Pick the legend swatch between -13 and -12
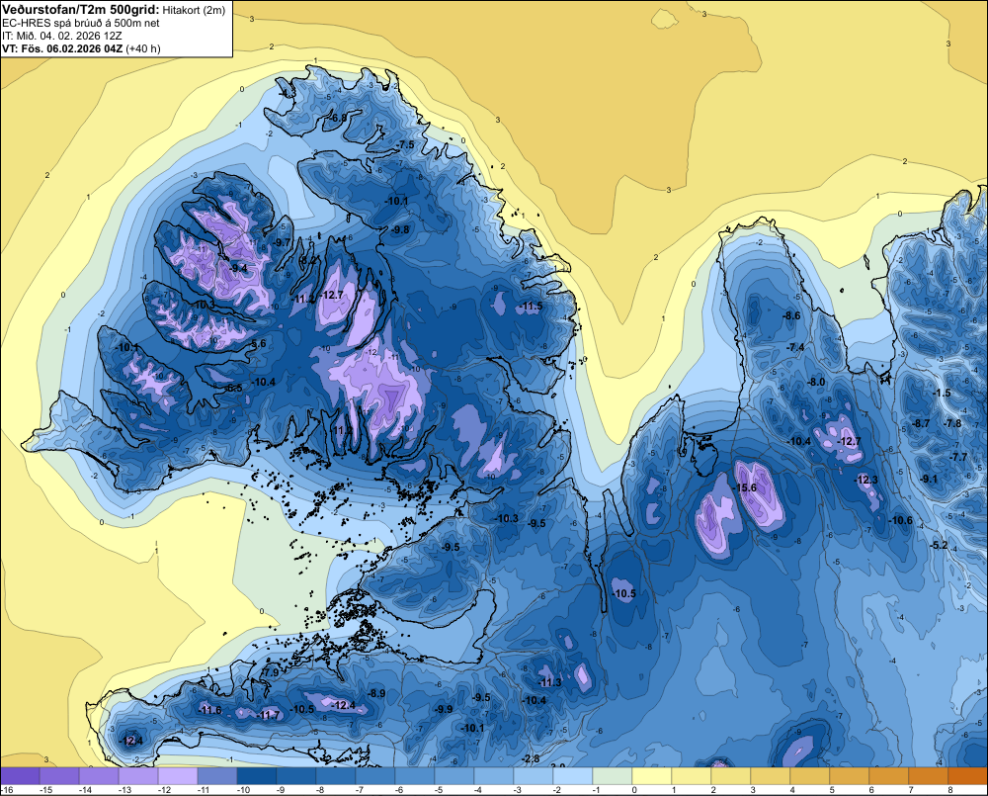 (x=138, y=776)
